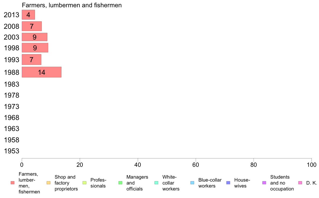Click the axis tick labeled 60
Screen dimensions: 319x198
pos(195,165)
